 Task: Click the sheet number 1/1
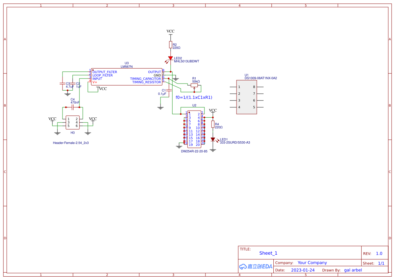[x=381, y=263]
